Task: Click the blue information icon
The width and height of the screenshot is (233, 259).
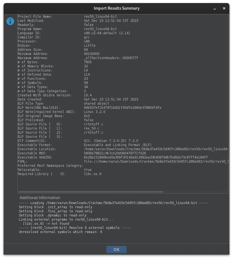Action: pos(10,21)
